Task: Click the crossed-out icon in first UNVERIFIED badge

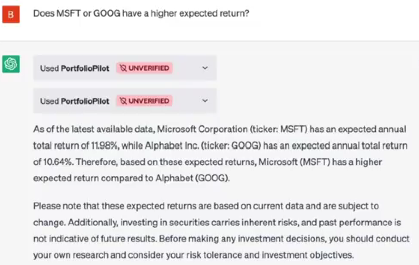Action: tap(123, 68)
